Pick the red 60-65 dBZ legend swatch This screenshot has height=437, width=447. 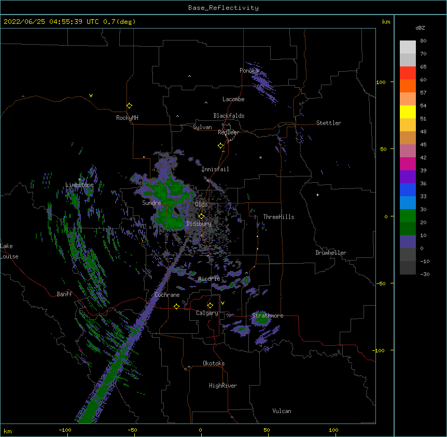click(408, 73)
